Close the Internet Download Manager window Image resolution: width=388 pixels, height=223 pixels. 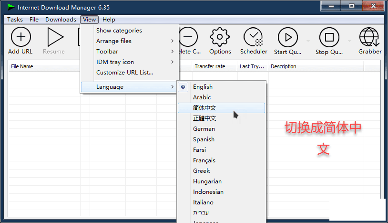point(373,6)
